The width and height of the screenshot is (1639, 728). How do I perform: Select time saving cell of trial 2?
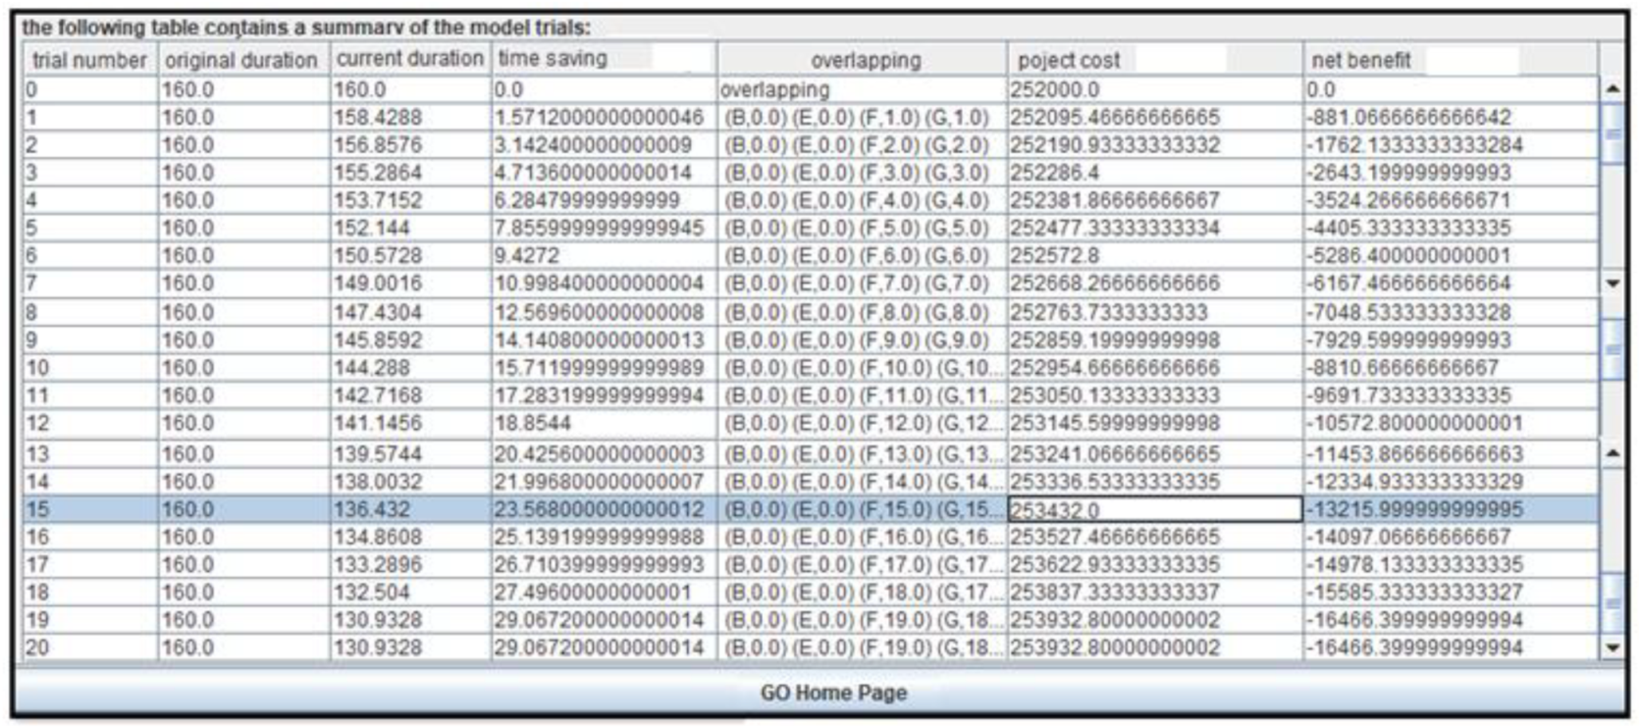point(604,145)
